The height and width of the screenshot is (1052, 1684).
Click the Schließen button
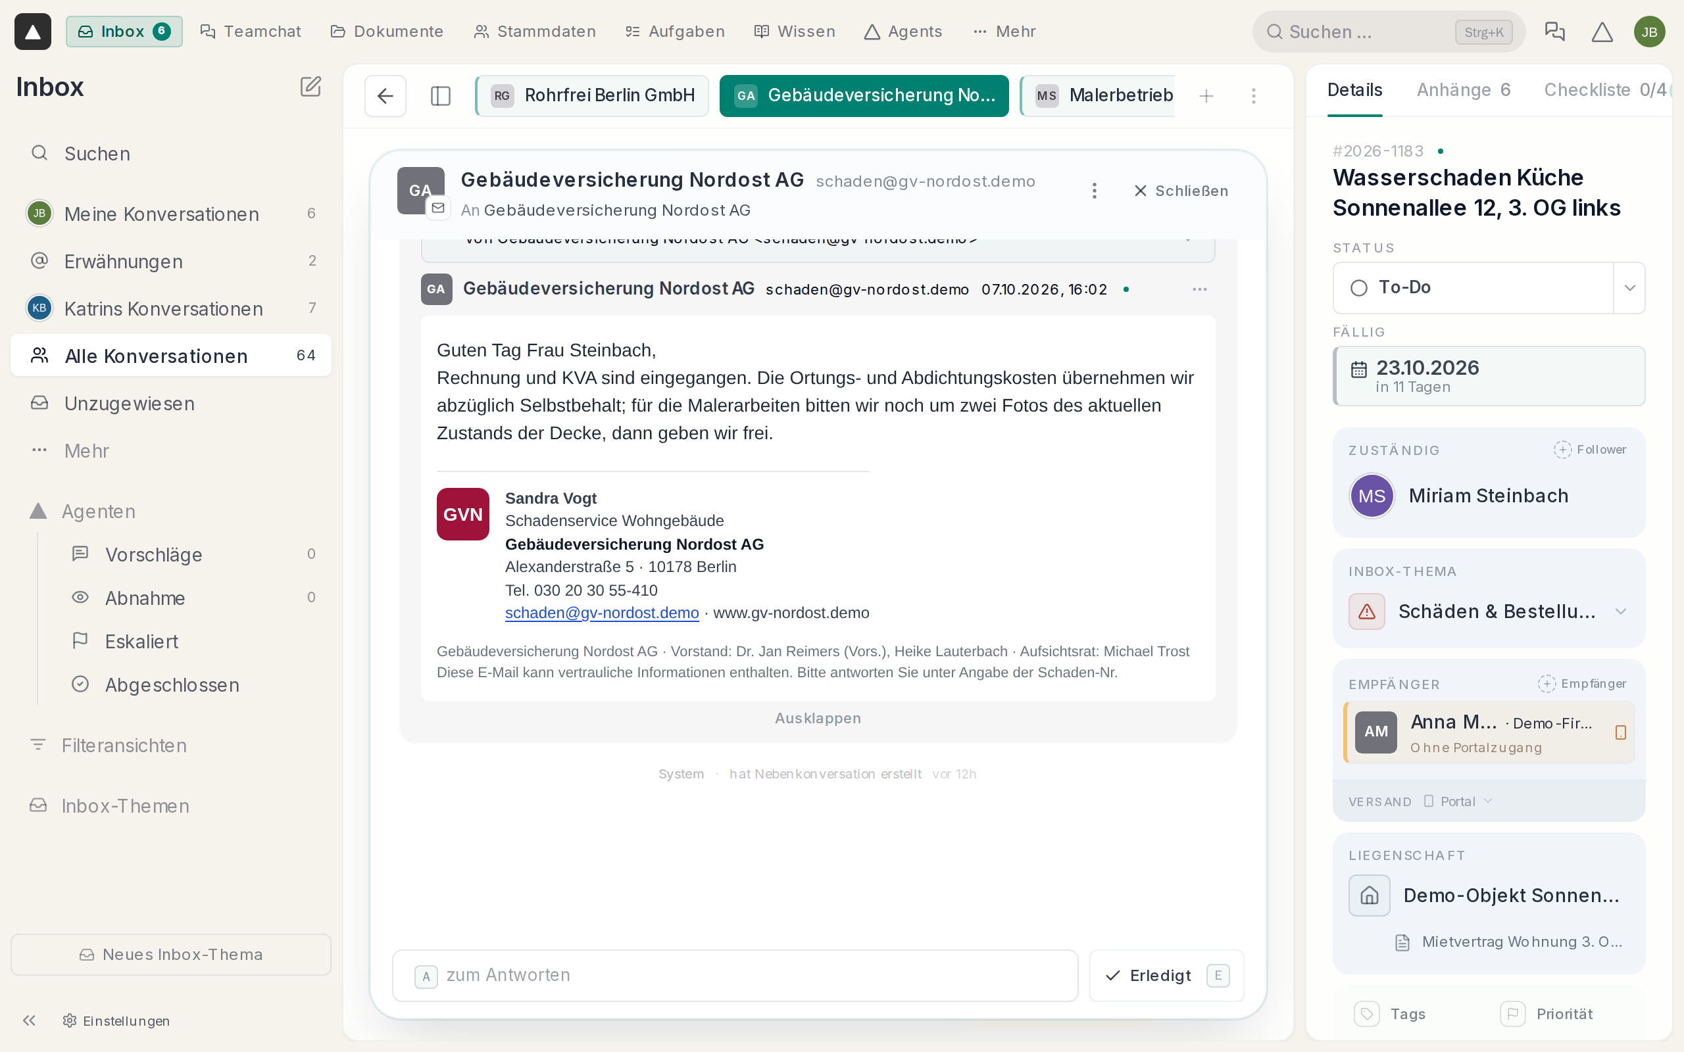point(1181,191)
